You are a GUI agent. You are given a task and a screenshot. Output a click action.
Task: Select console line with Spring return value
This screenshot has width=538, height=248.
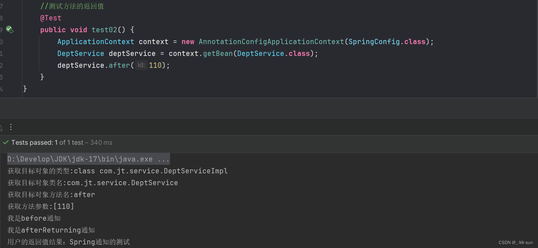tap(69, 242)
